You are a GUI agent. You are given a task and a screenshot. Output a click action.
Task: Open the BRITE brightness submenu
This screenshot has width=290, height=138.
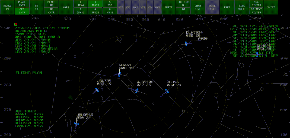[x=168, y=7]
